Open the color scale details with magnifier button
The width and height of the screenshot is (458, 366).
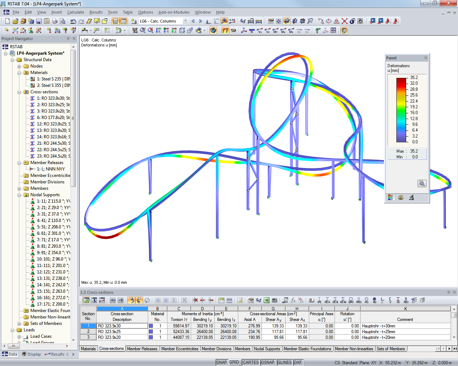click(422, 183)
